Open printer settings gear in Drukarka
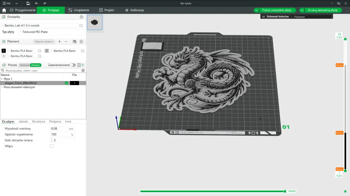 (82, 17)
